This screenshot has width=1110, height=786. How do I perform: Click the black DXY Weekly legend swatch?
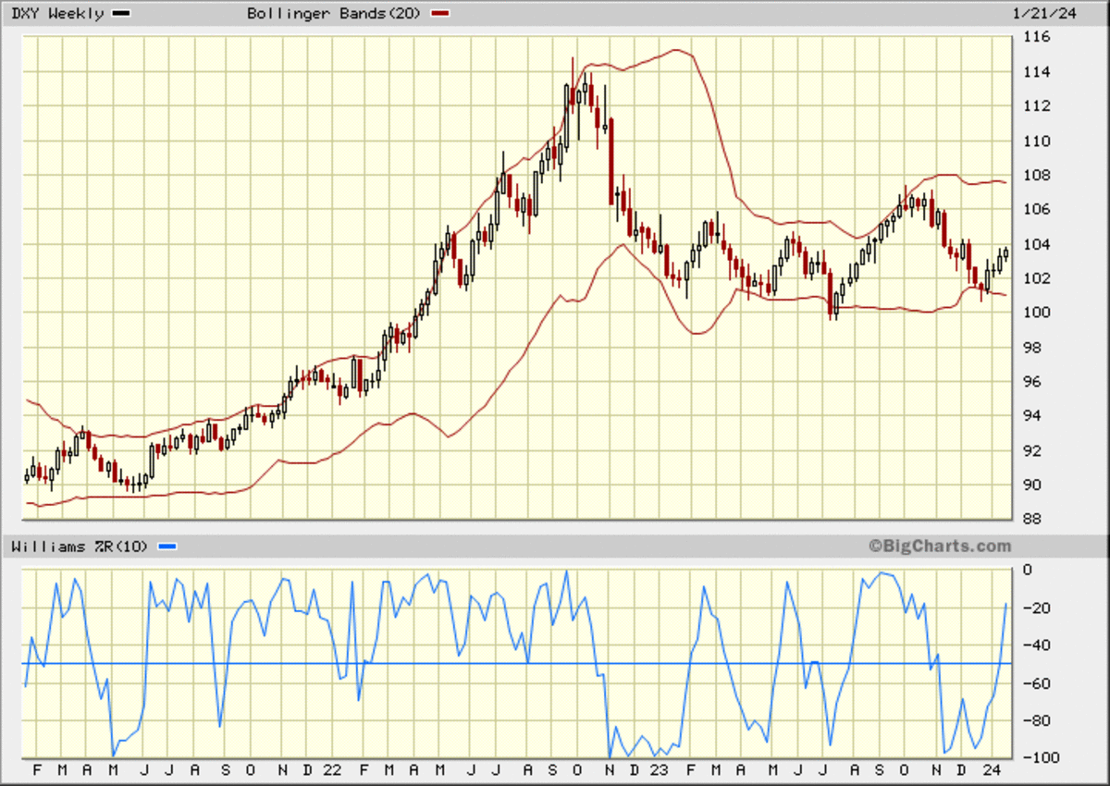tap(121, 14)
